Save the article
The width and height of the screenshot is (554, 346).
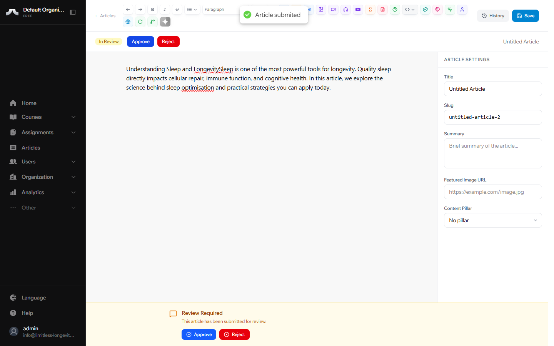(526, 15)
